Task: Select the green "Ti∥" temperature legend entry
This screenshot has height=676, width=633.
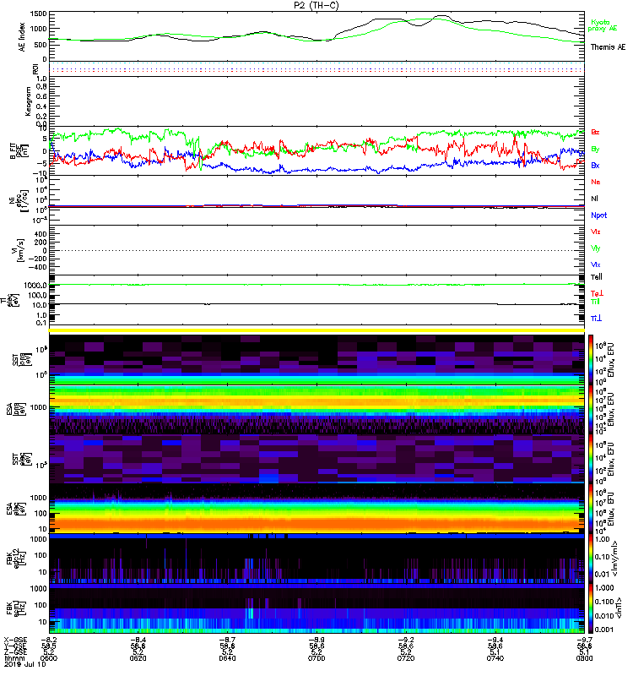Action: 595,302
